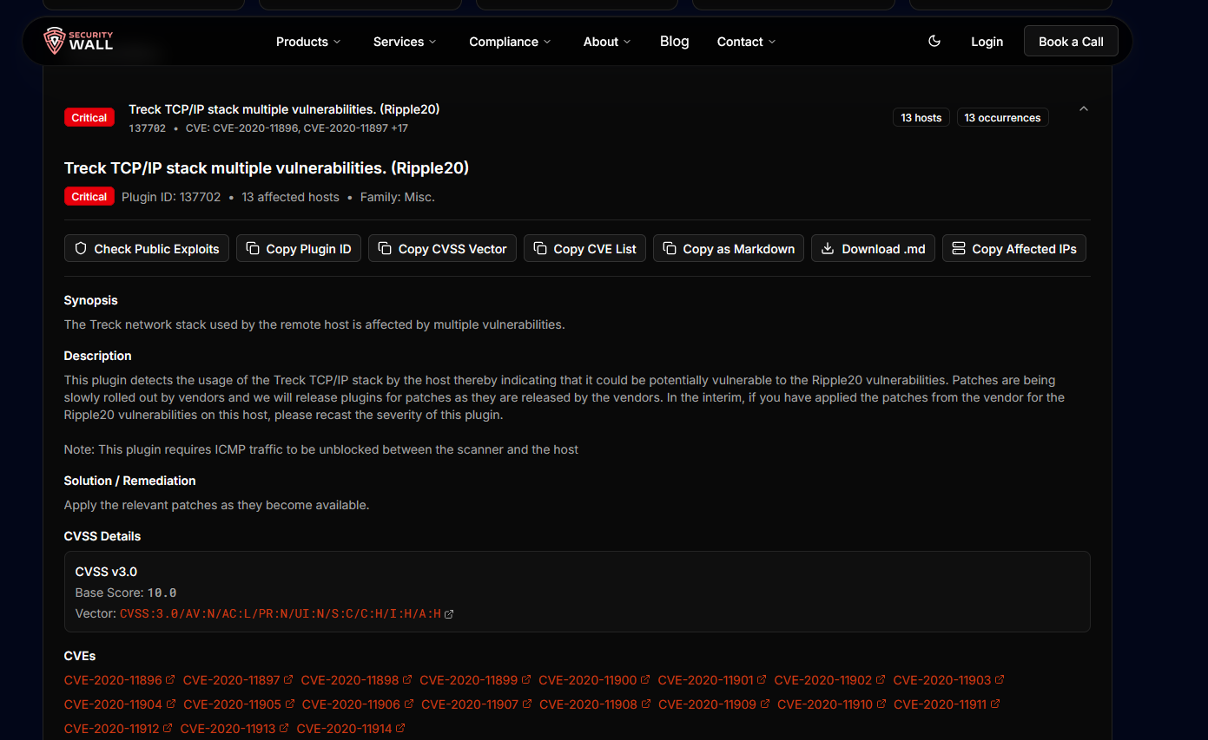Image resolution: width=1208 pixels, height=740 pixels.
Task: Open the CVE-2020-11900 link
Action: click(588, 680)
